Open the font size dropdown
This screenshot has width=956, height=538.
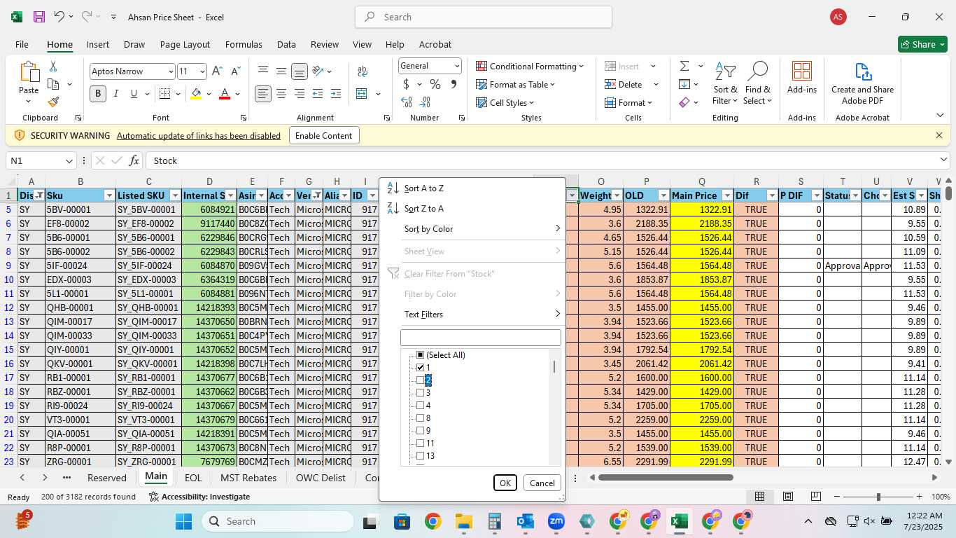202,71
